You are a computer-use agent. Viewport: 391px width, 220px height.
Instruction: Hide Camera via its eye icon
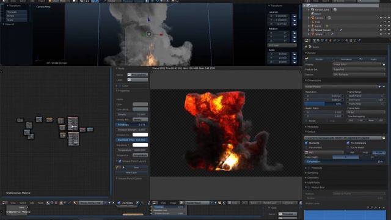coord(381,18)
